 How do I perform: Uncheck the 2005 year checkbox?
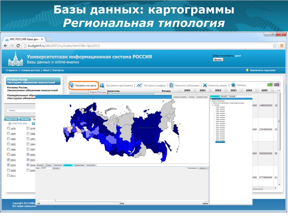(x=8, y=165)
